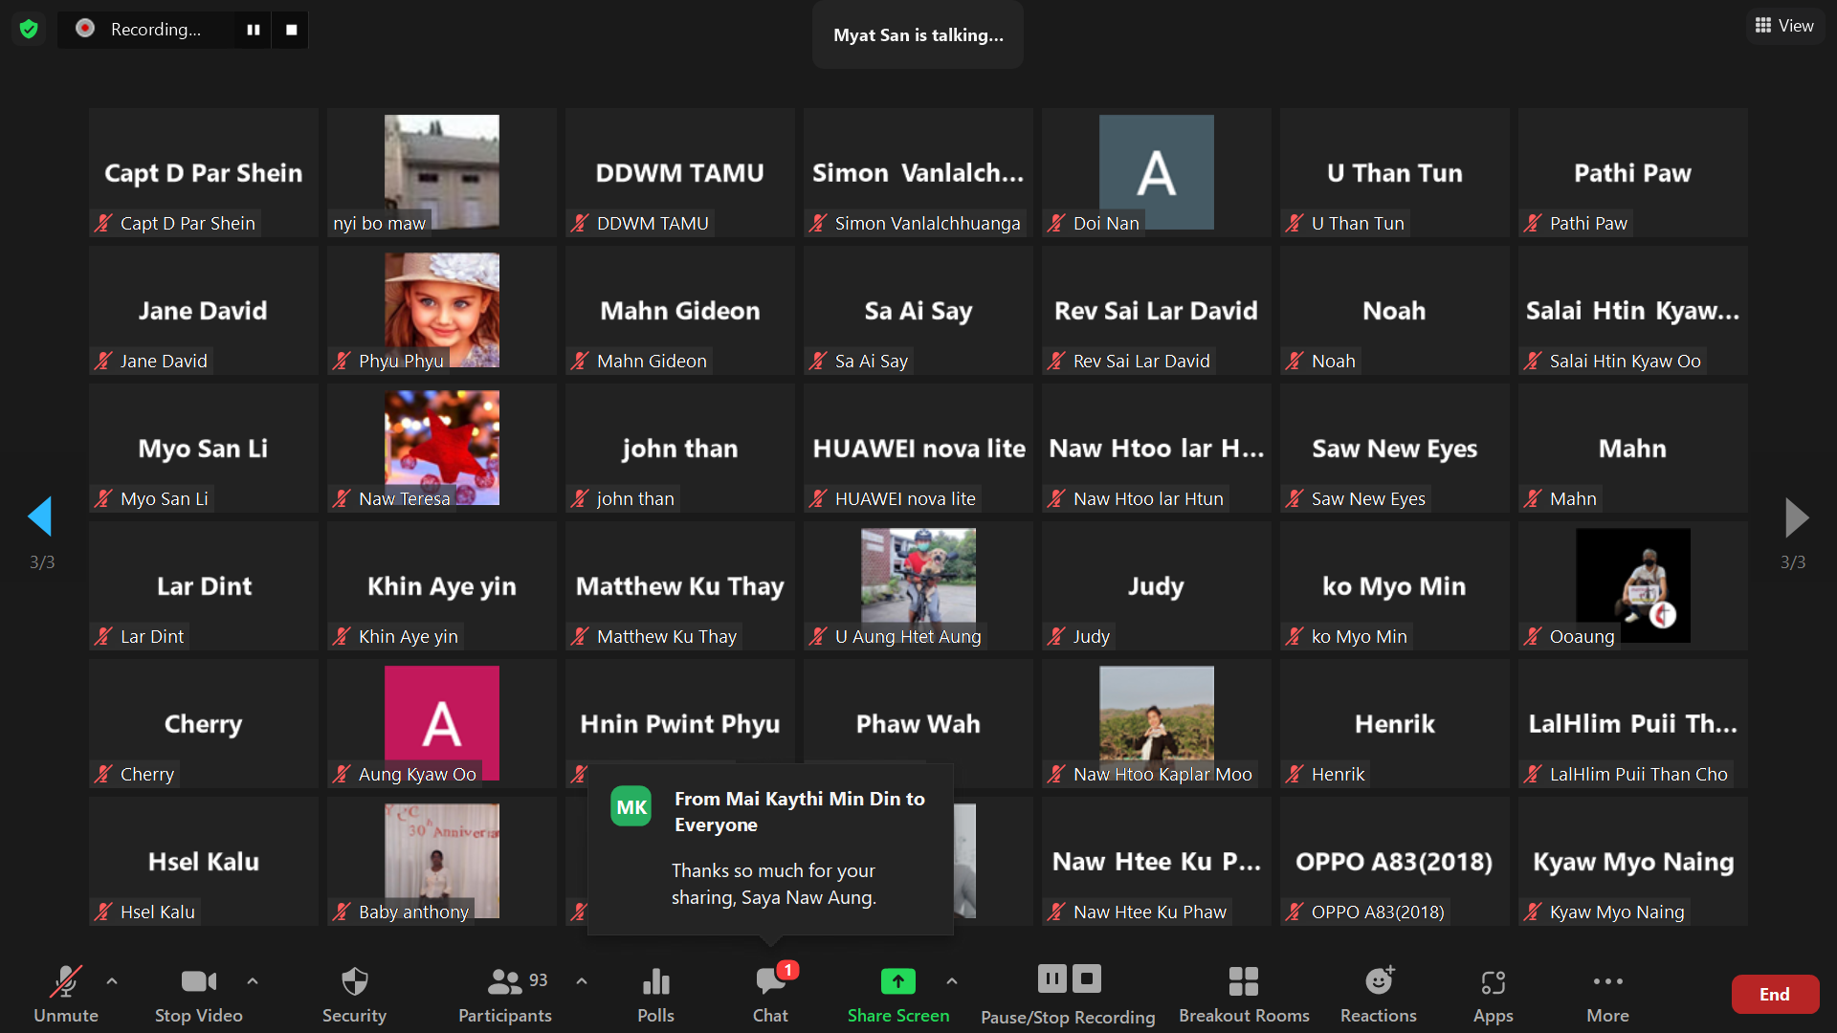The height and width of the screenshot is (1033, 1837).
Task: Go to previous gallery page arrow
Action: coord(40,516)
